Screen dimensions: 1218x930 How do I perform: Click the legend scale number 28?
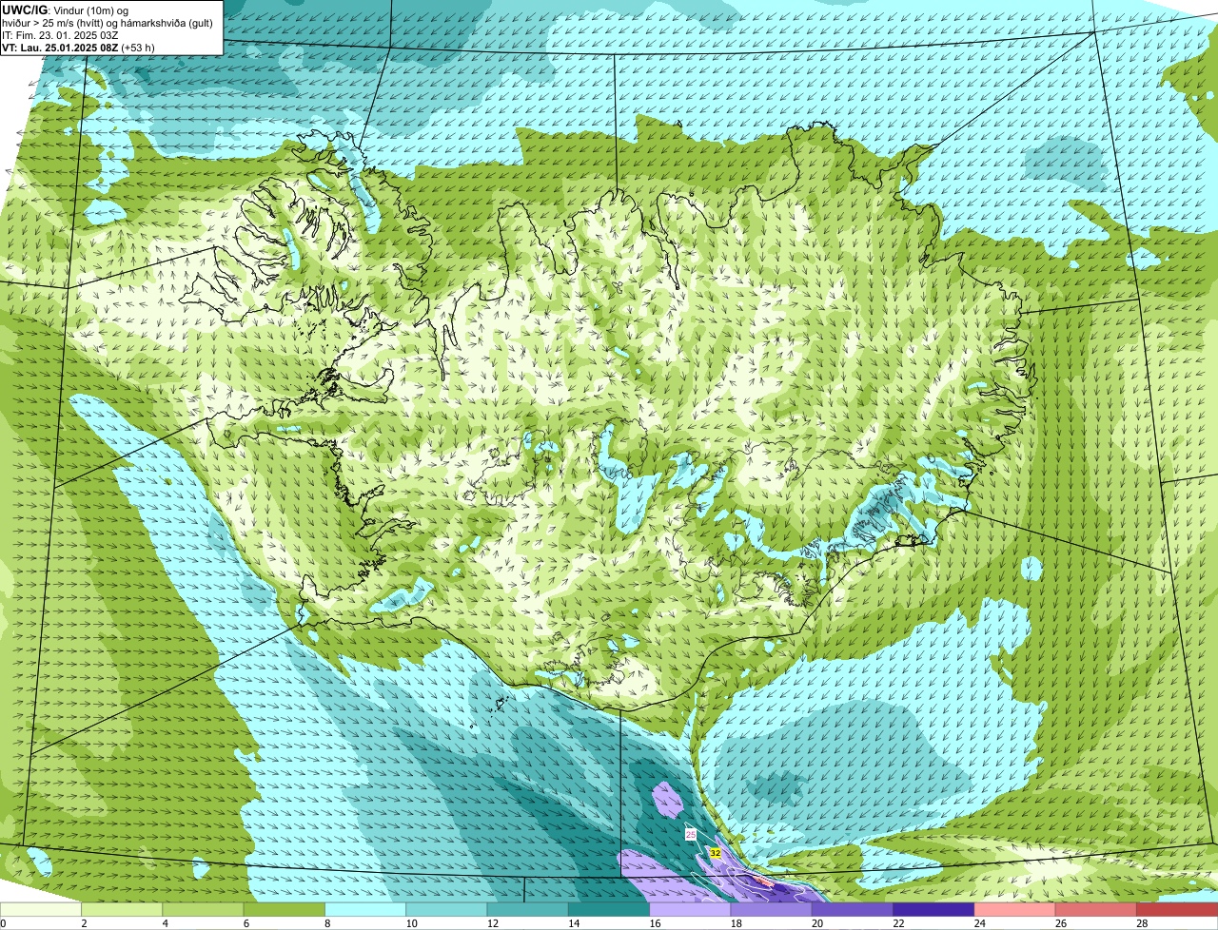click(x=1142, y=923)
